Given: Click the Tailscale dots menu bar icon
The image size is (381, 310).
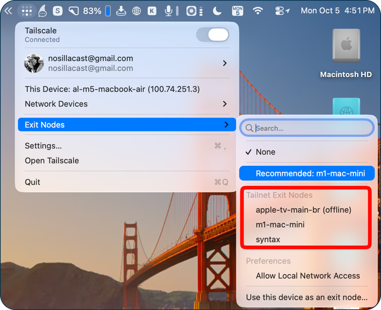Looking at the screenshot, I should click(27, 11).
